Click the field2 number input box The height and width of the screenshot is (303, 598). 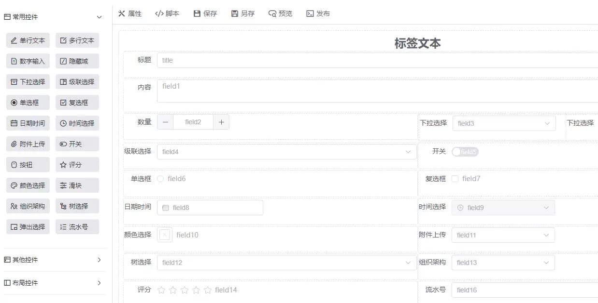pyautogui.click(x=193, y=122)
